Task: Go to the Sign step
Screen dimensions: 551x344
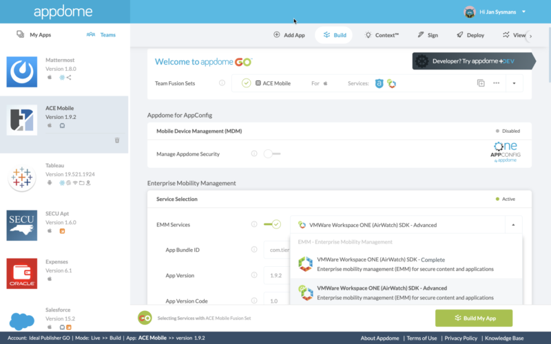Action: [x=428, y=35]
